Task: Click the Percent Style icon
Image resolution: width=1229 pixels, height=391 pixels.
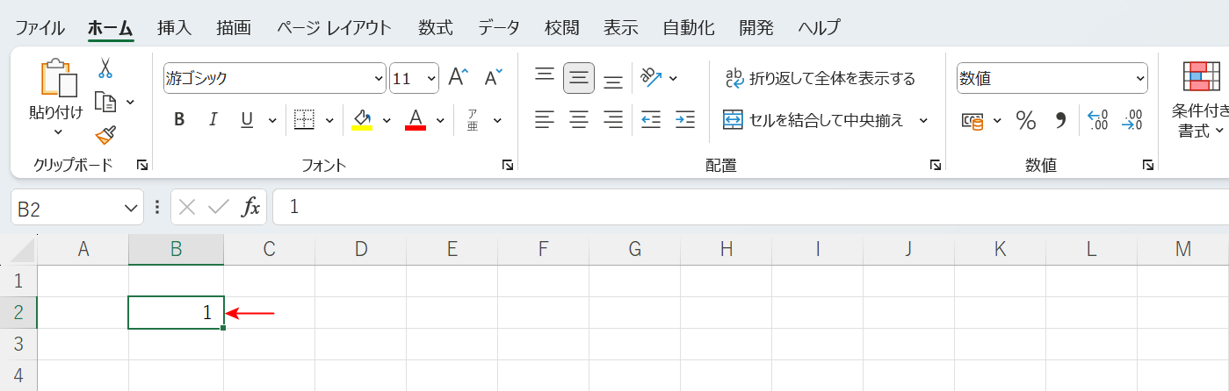Action: (1025, 120)
